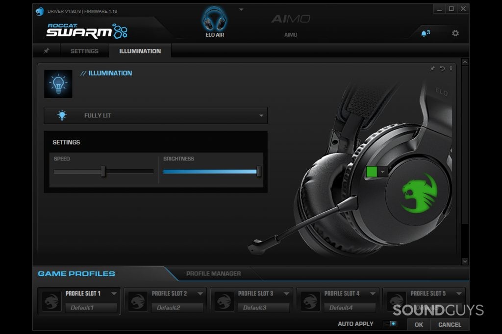Click the PROFILE SLOT 1 label
Image resolution: width=502 pixels, height=334 pixels.
(83, 293)
